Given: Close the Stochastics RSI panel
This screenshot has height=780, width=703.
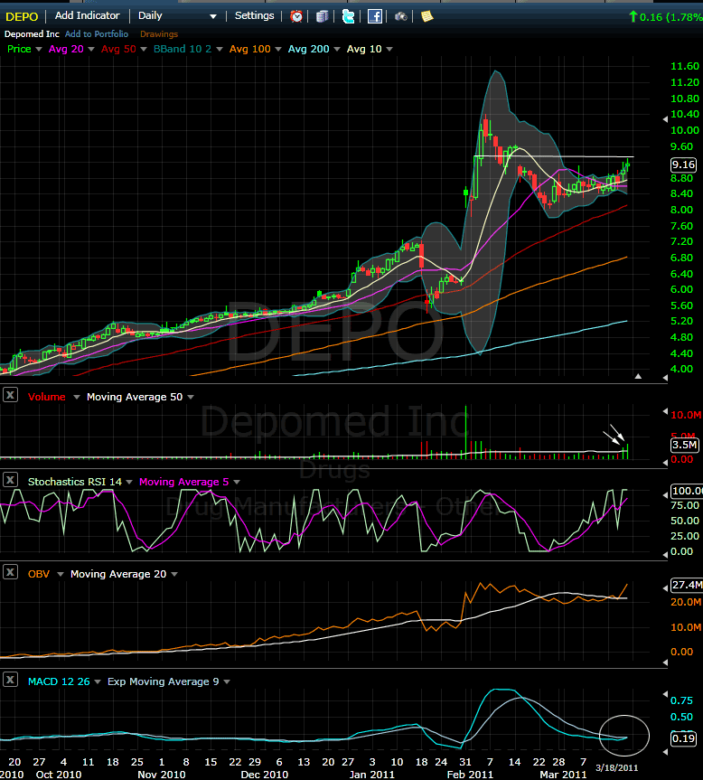Looking at the screenshot, I should point(11,480).
